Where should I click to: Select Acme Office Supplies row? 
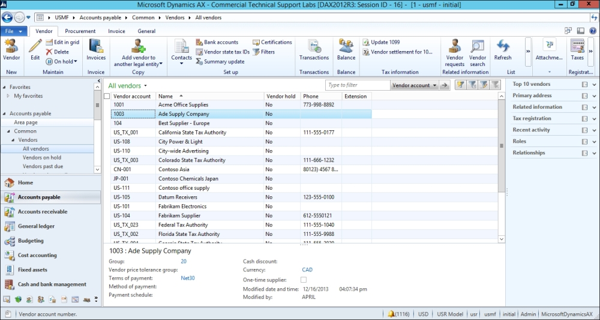[x=241, y=104]
